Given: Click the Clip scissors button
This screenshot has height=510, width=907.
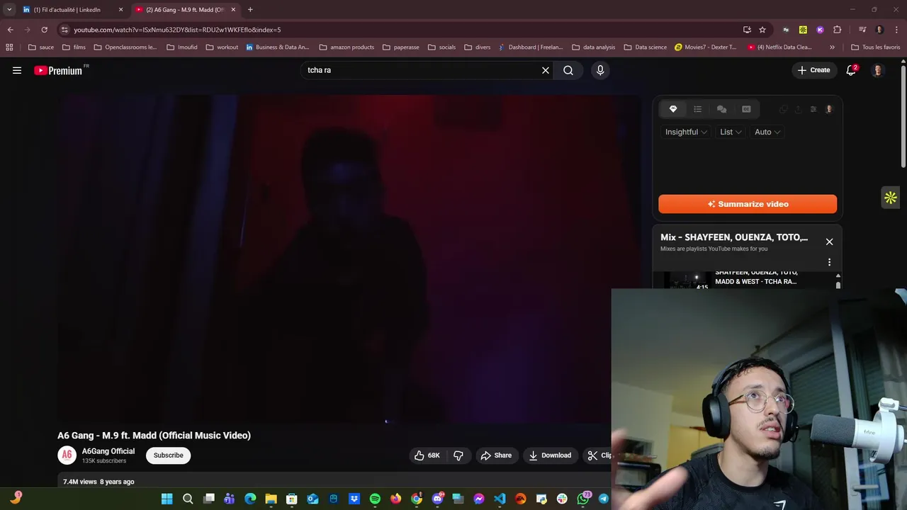Looking at the screenshot, I should 599,455.
